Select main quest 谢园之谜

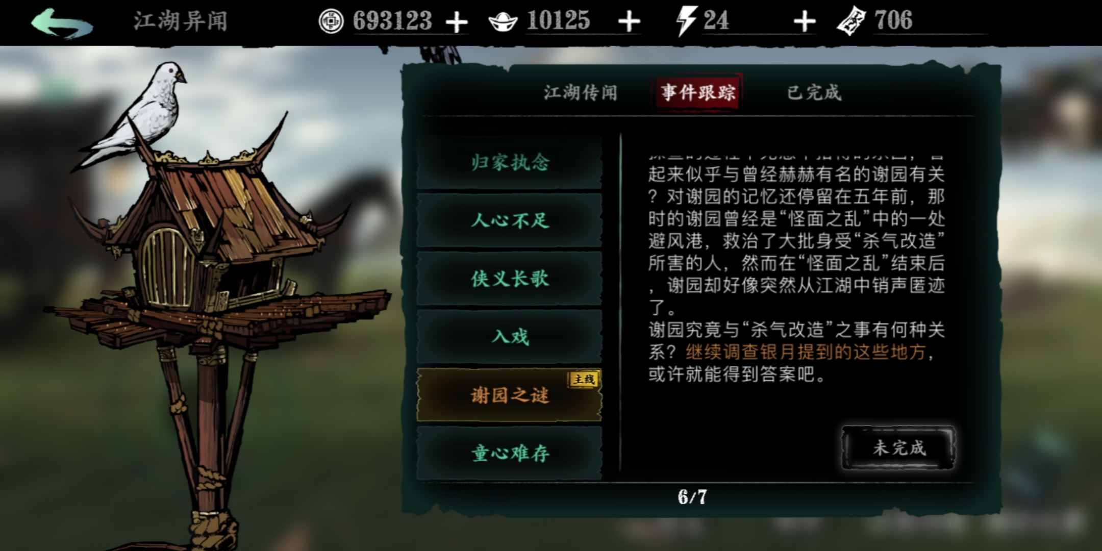coord(509,395)
